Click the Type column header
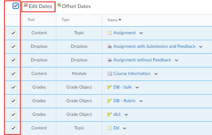Viewport: 212px width, 135px height. click(66, 20)
